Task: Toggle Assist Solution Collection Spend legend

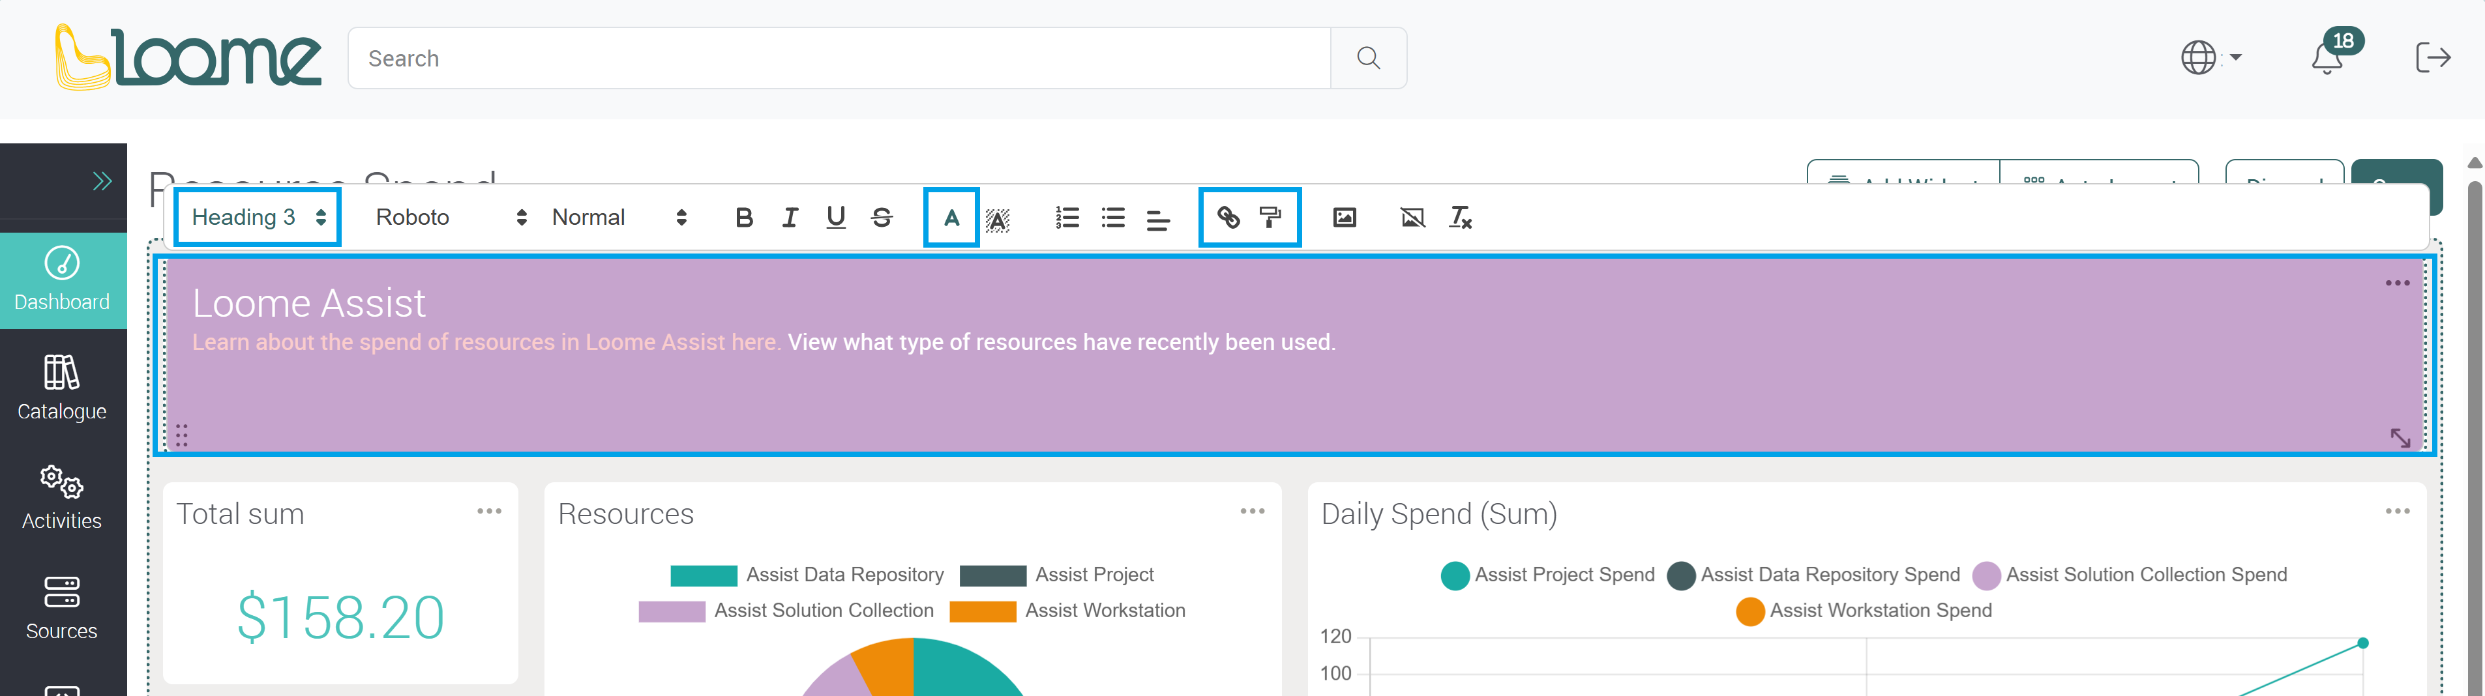Action: (x=2129, y=575)
